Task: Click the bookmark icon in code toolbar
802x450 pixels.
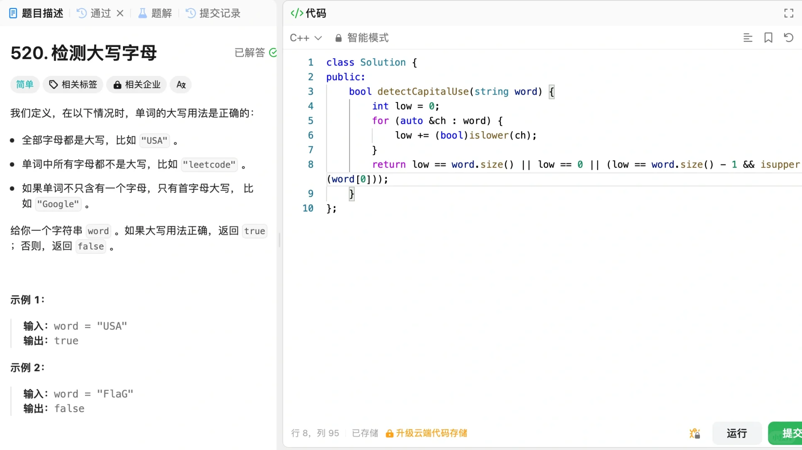Action: 768,38
